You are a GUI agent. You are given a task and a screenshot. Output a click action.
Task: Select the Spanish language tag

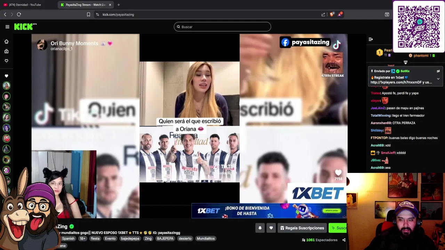coord(68,239)
